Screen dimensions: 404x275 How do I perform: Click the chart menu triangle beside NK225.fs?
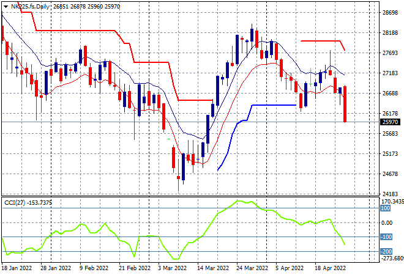pyautogui.click(x=5, y=5)
